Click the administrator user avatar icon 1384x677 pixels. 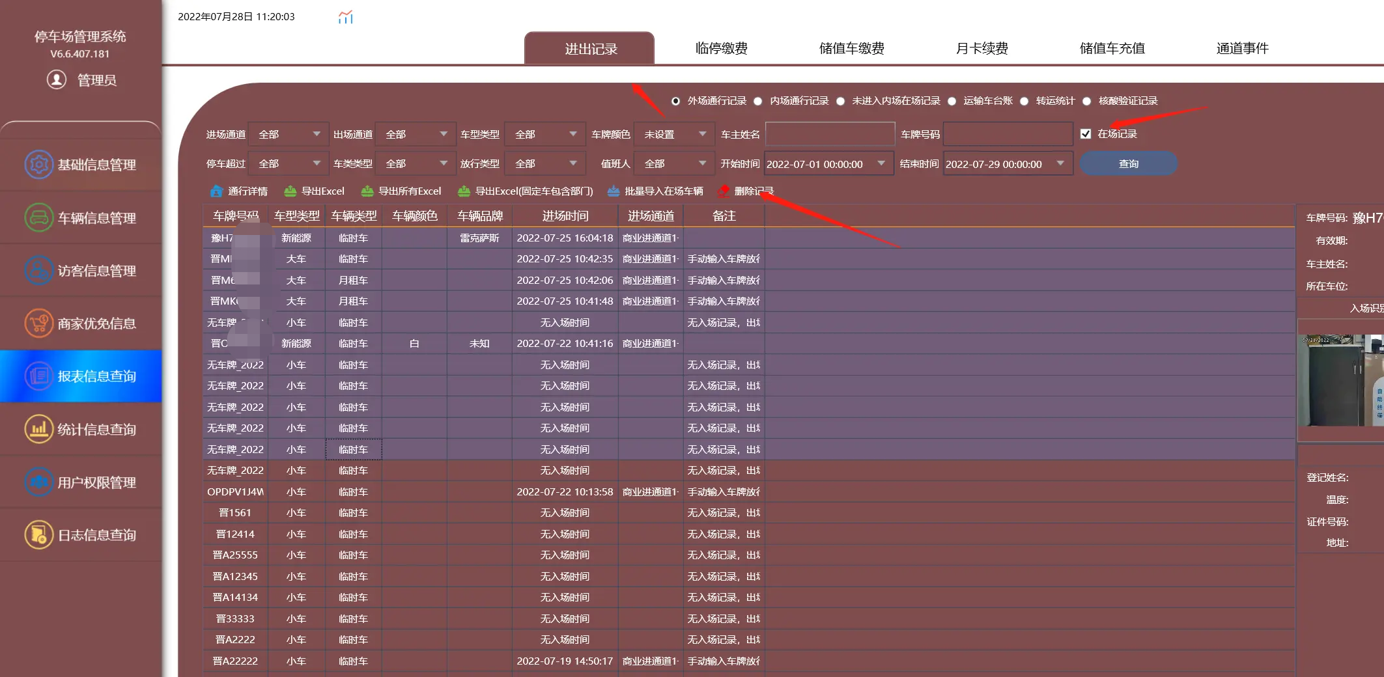(x=57, y=79)
